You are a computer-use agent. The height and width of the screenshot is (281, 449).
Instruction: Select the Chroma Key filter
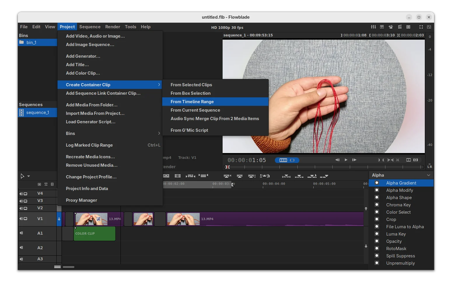(x=398, y=205)
